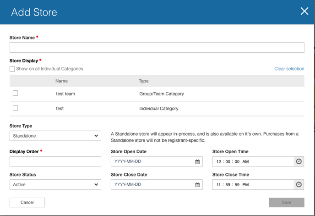Check the 'test' Individual Category checkbox
This screenshot has height=216, width=315.
pyautogui.click(x=16, y=108)
